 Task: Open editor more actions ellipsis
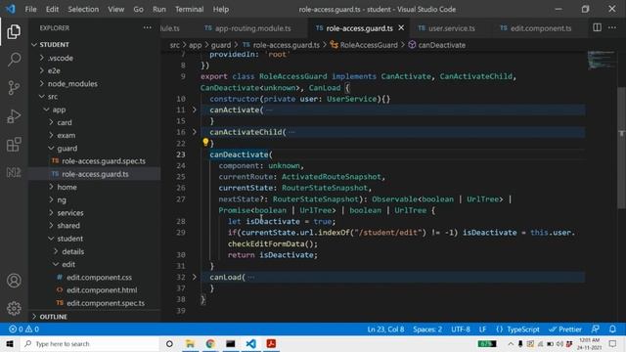(x=612, y=27)
